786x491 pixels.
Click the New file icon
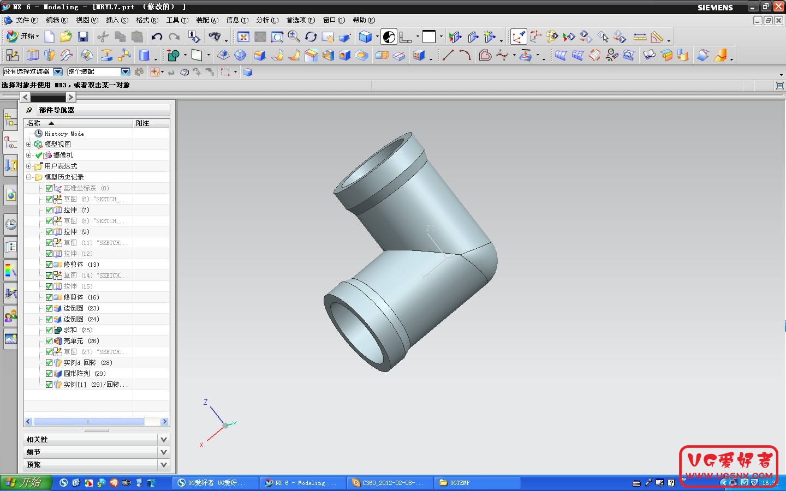coord(49,37)
